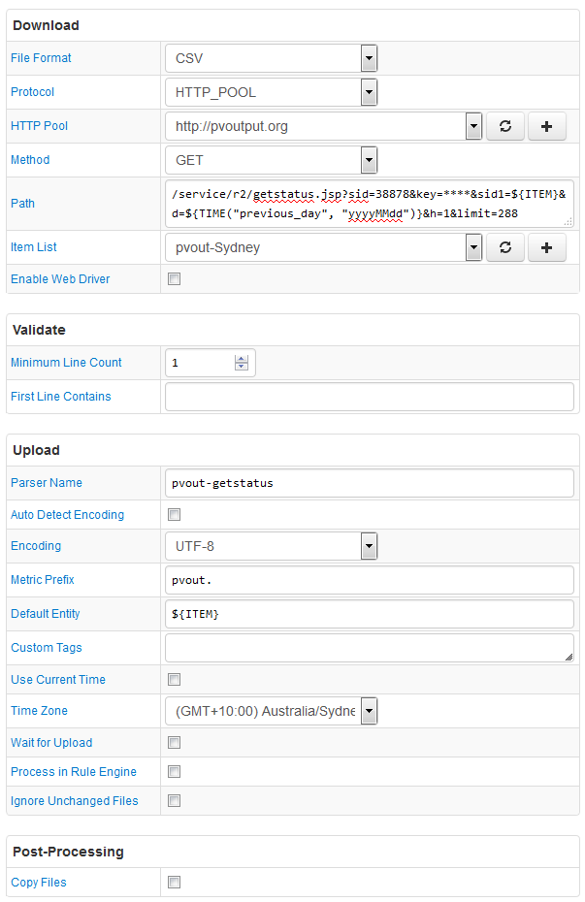
Task: Click the Process in Rule Engine label
Action: click(x=74, y=772)
